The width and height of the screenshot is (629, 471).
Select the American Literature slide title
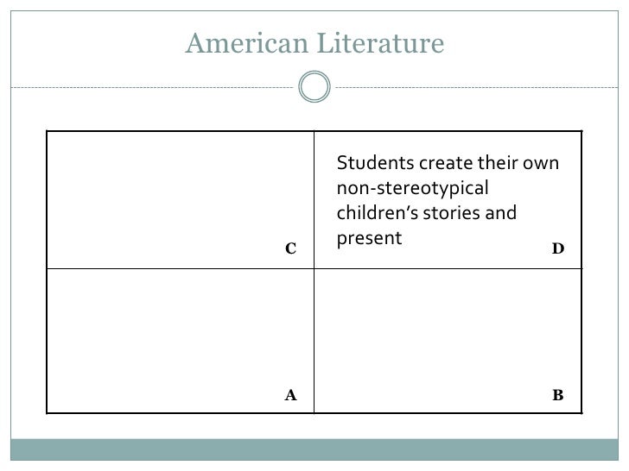[314, 41]
